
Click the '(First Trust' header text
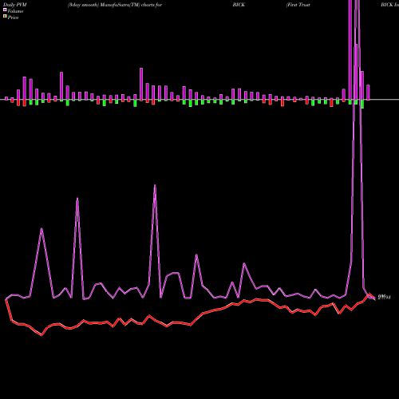click(x=298, y=5)
